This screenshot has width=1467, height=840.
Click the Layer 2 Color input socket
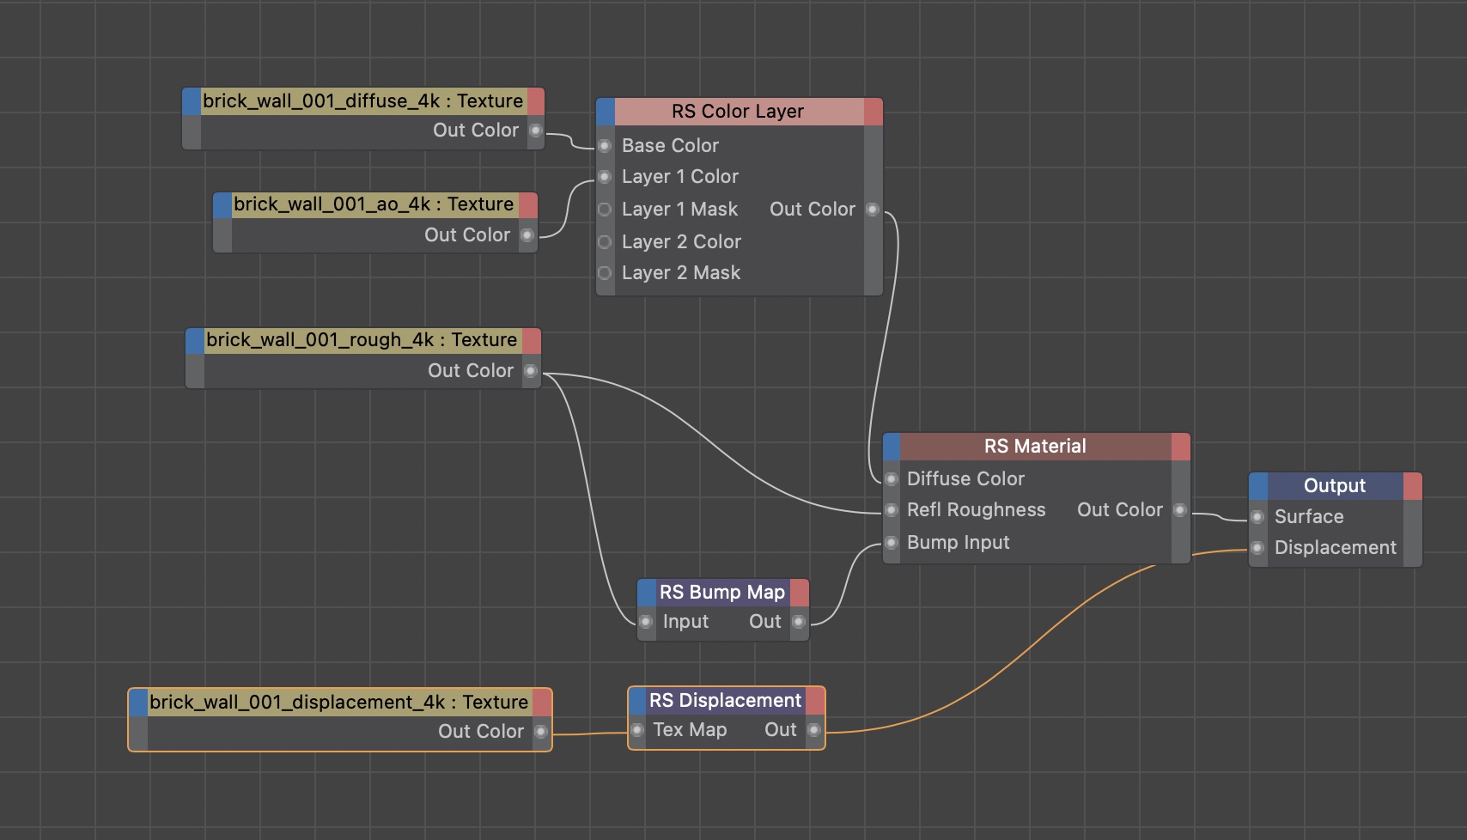point(605,241)
